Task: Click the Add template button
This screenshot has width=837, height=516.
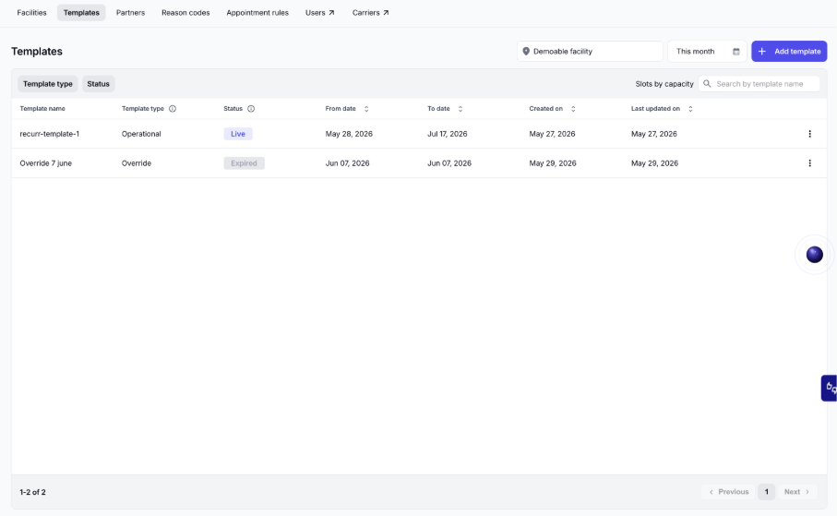Action: coord(789,52)
